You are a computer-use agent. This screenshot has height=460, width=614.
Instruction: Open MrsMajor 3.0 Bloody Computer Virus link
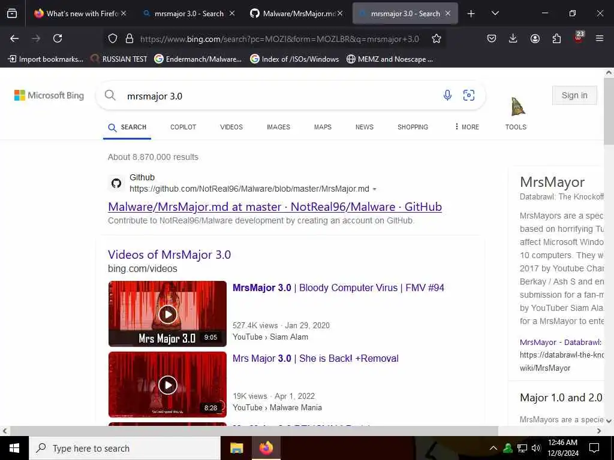[338, 288]
